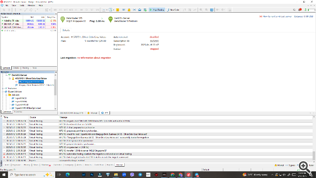Switch chart to bar chart type

[185, 10]
